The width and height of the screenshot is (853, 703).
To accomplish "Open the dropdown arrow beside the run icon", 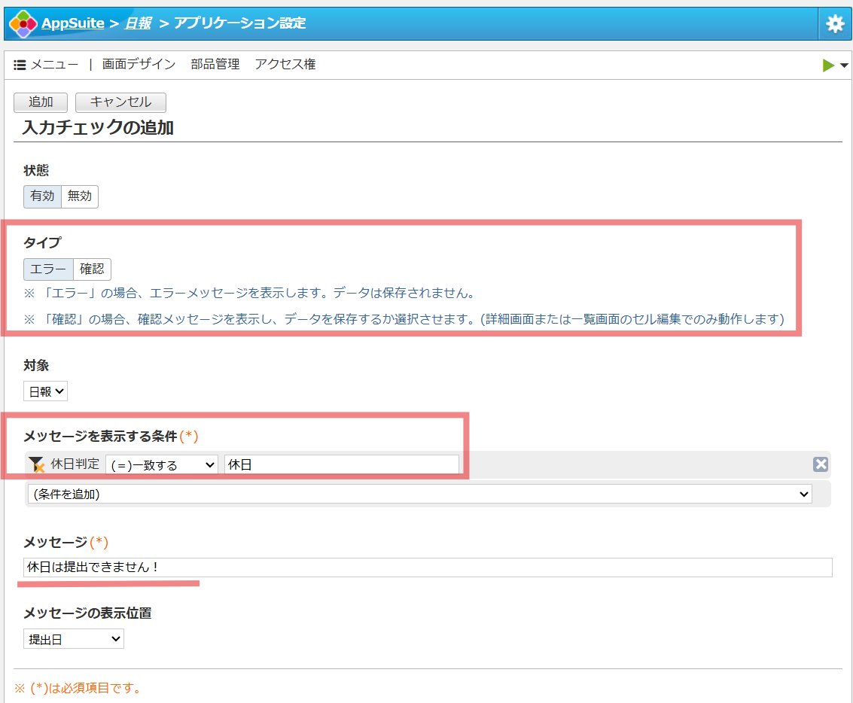I will click(x=844, y=65).
